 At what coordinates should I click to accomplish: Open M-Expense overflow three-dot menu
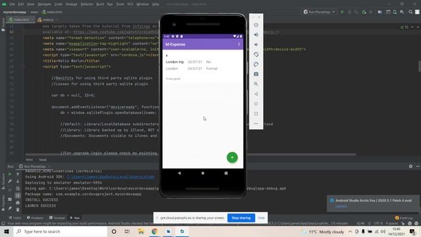pyautogui.click(x=239, y=44)
